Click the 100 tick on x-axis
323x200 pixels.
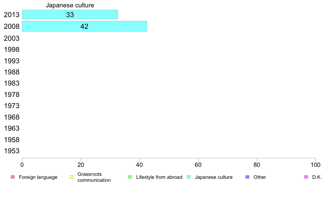pyautogui.click(x=315, y=165)
